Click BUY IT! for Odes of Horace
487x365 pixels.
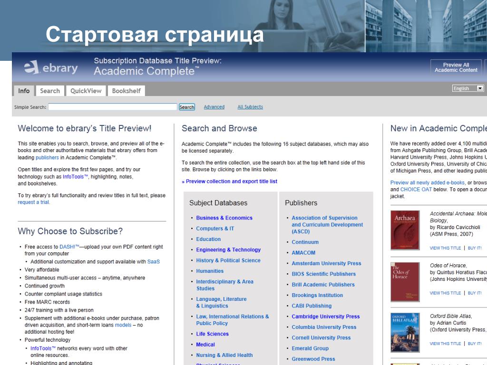475,293
